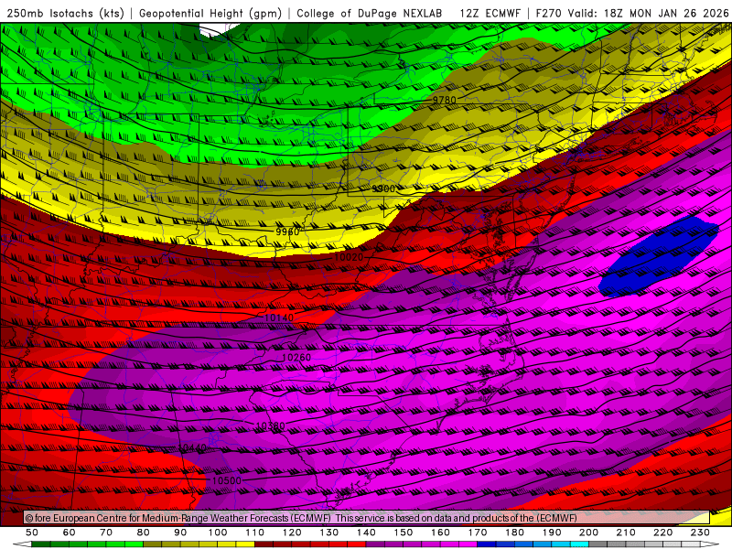Select the 10140 height contour label
Viewport: 732px width, 549px height.
coord(279,318)
